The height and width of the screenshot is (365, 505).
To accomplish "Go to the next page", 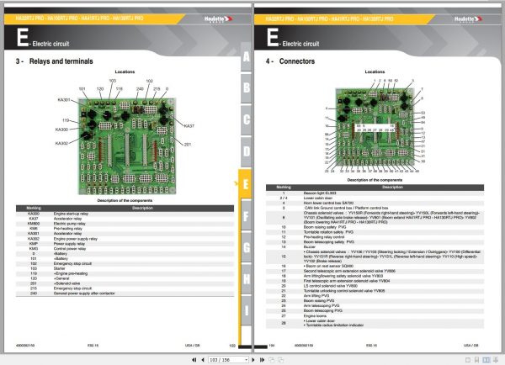I will [x=252, y=359].
